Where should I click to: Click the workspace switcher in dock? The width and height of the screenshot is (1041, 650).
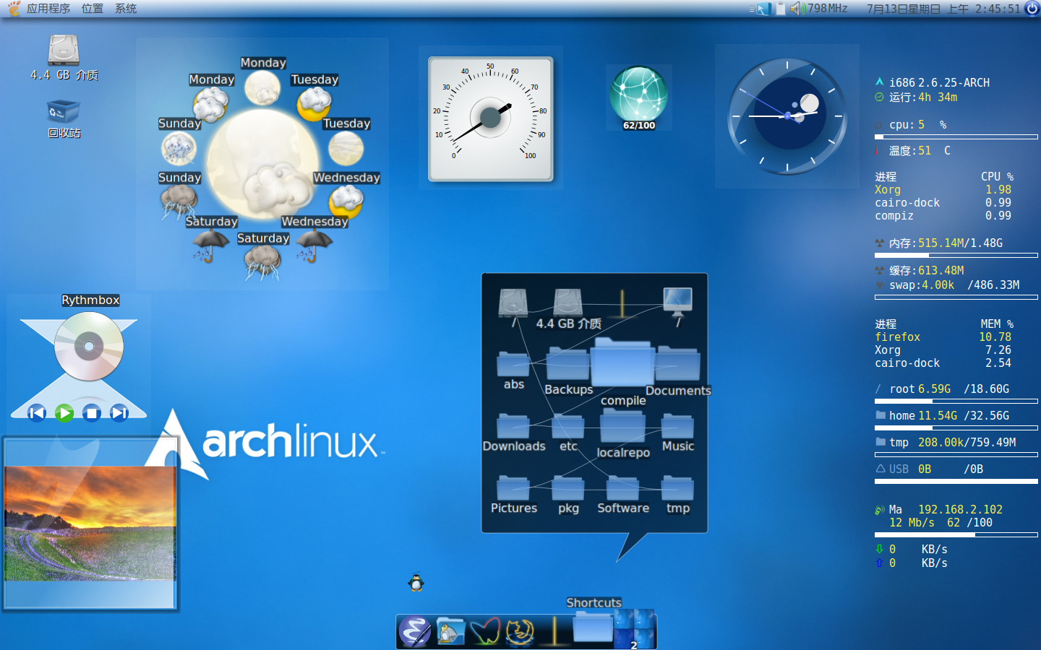pos(634,629)
